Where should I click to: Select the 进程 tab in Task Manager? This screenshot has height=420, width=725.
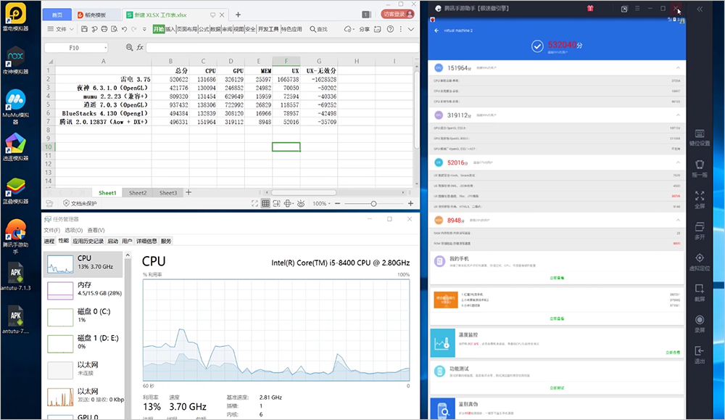click(x=49, y=241)
